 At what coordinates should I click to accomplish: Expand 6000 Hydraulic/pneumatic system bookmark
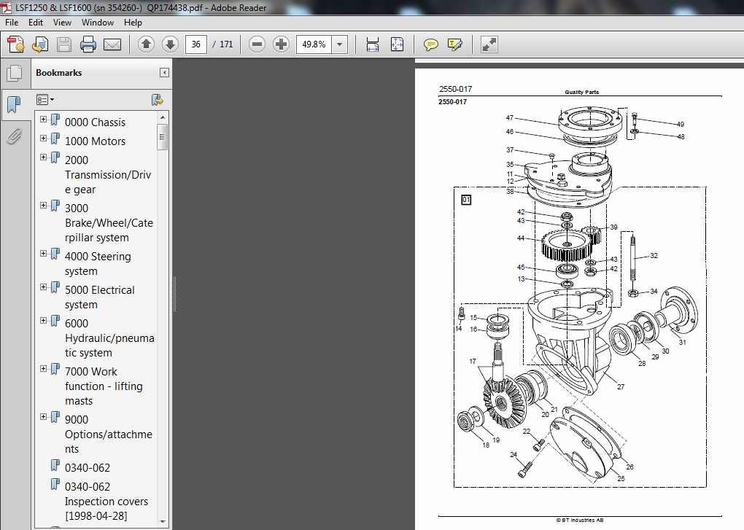pos(43,321)
